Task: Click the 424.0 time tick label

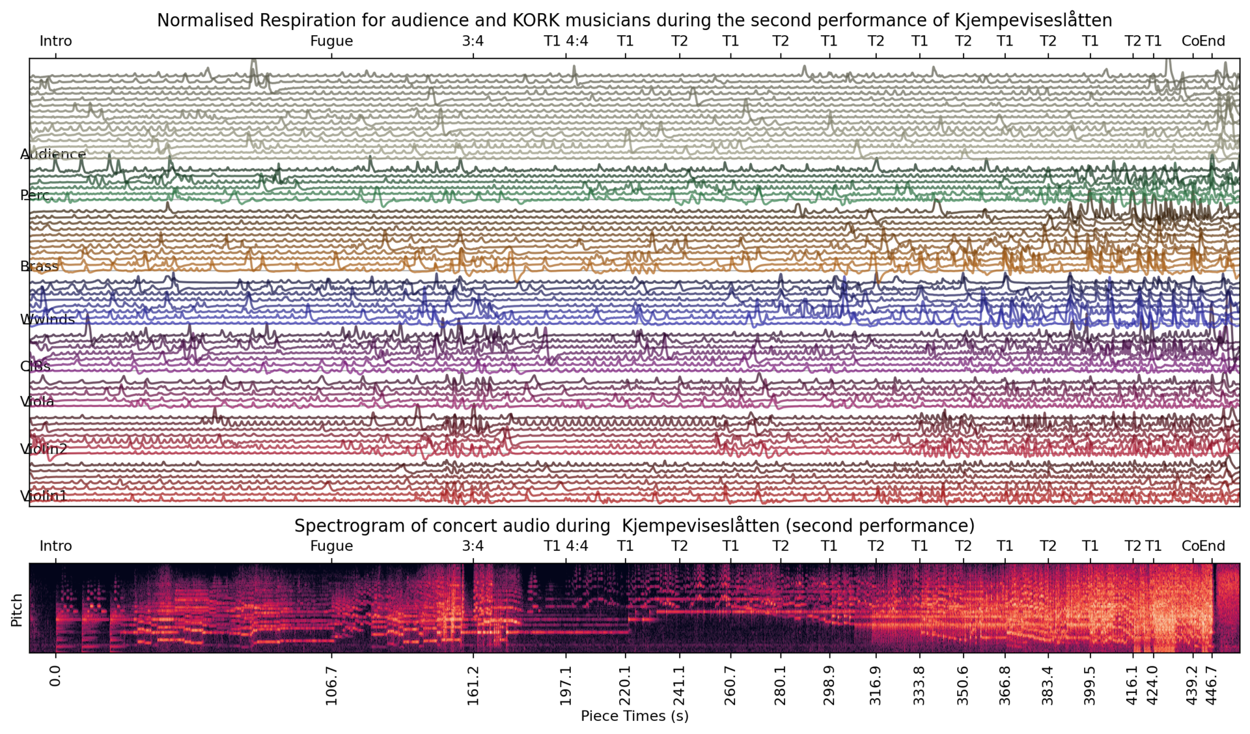Action: click(x=1153, y=685)
